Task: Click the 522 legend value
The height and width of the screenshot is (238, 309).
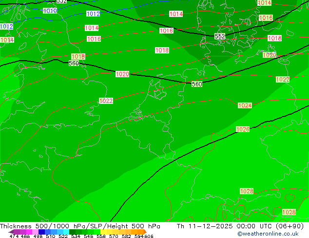Action: pos(63,236)
